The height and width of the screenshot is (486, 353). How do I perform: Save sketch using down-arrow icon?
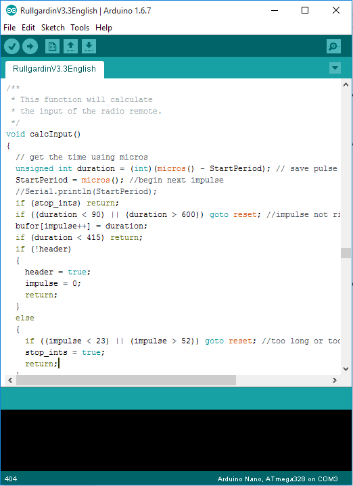(89, 47)
